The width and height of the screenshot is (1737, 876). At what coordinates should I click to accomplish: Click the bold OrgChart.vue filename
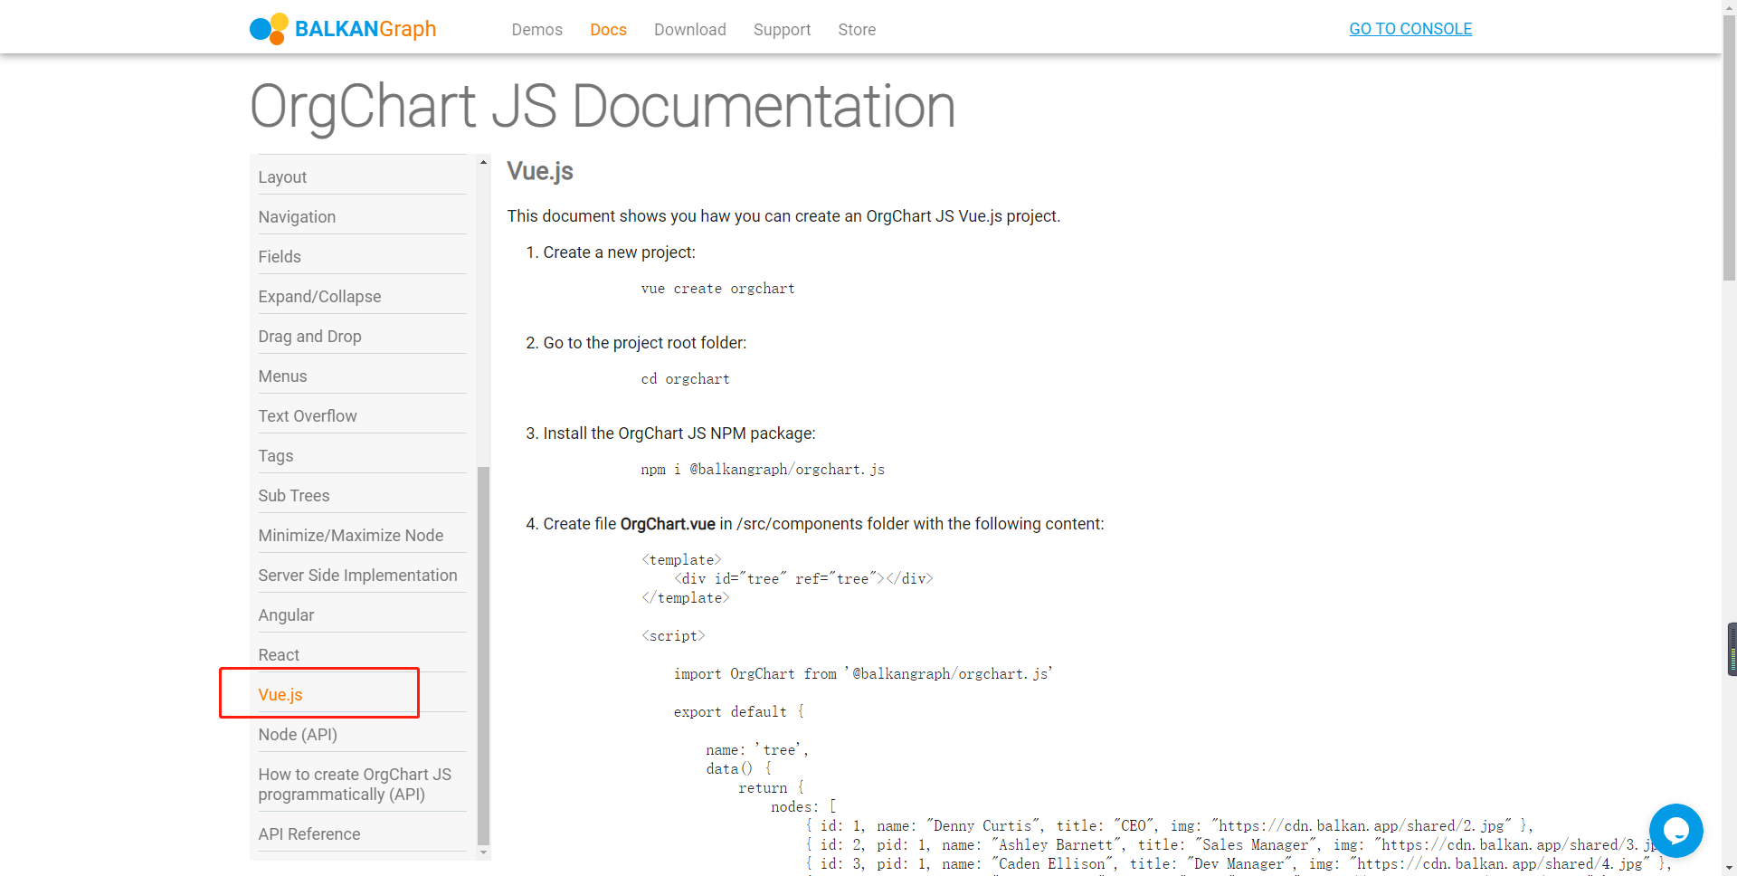[668, 524]
